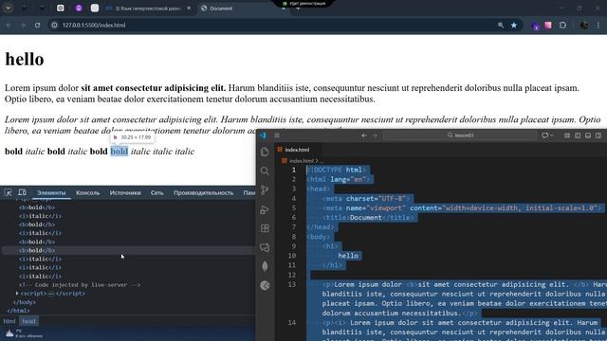The width and height of the screenshot is (607, 341).
Task: Click the weather widget in the taskbar
Action: pyautogui.click(x=23, y=333)
